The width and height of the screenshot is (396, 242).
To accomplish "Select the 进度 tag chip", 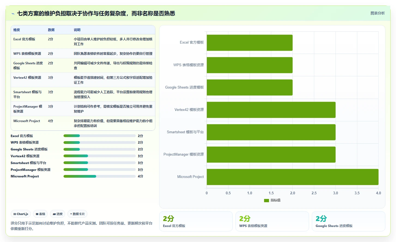I will [58, 214].
